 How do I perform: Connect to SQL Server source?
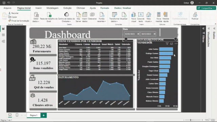tap(78, 17)
